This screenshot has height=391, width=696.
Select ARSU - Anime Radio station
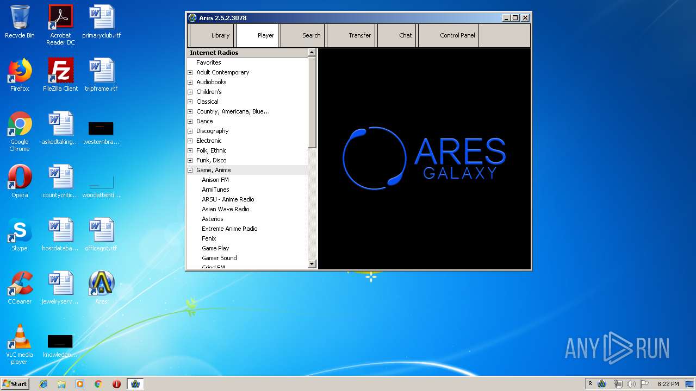point(228,199)
